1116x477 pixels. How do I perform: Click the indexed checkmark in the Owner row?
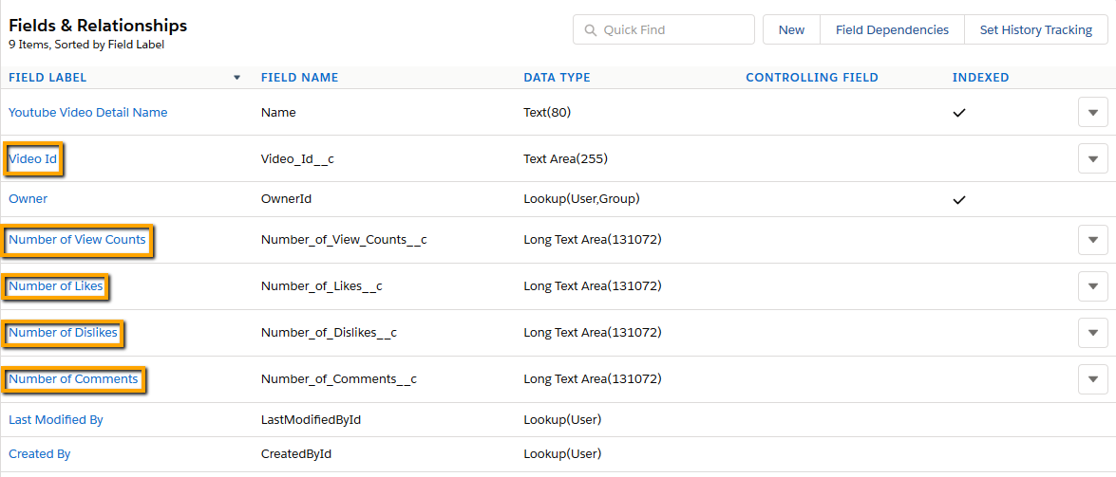tap(959, 200)
